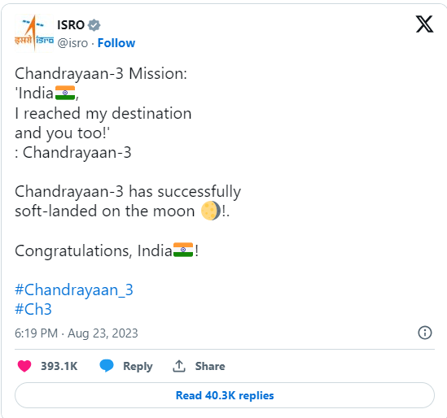Open the tweet info circle icon
The height and width of the screenshot is (418, 447).
(x=425, y=333)
